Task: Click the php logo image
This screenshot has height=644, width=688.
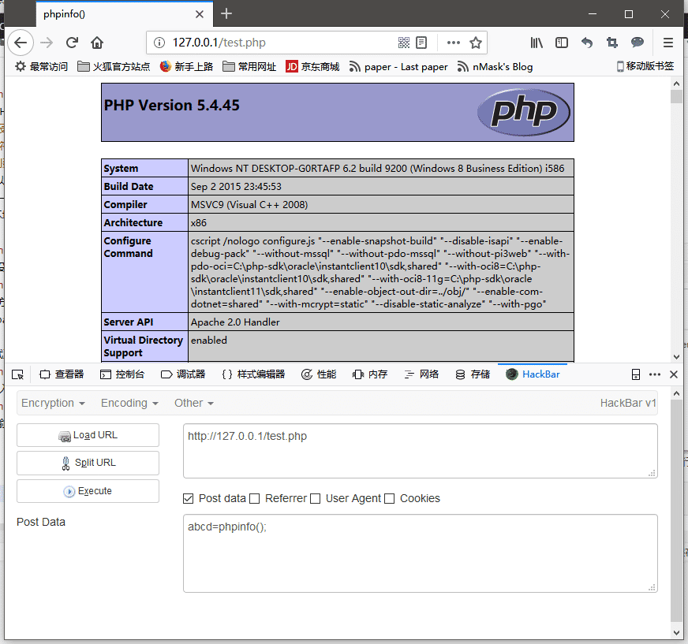Action: coord(524,112)
